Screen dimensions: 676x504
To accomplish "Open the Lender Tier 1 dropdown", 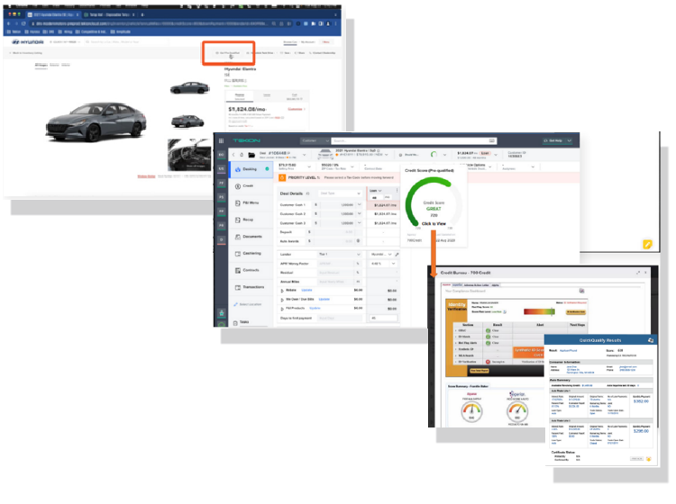I will 340,255.
